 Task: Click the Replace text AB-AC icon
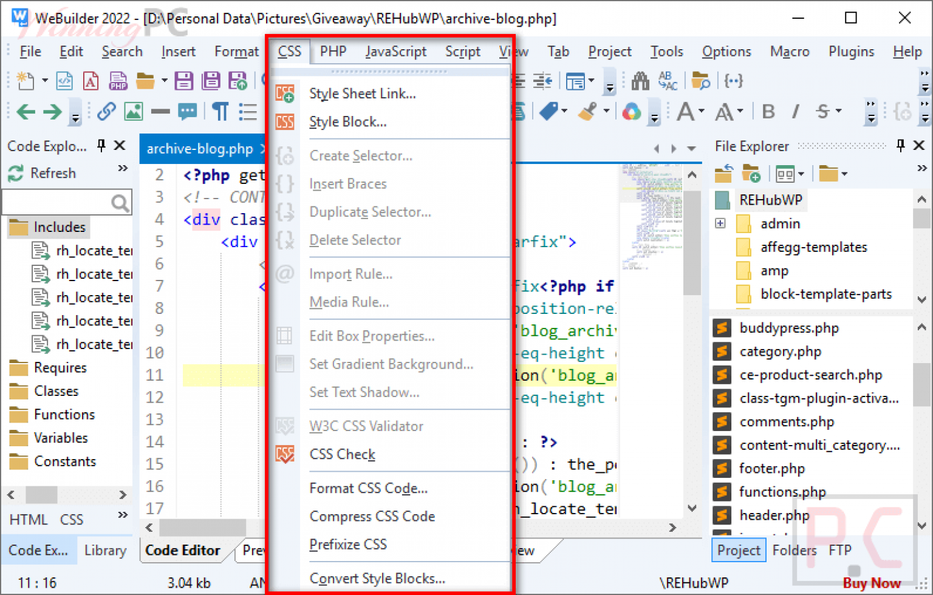[668, 81]
